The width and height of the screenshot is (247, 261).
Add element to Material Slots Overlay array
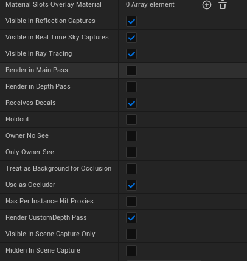[x=207, y=5]
